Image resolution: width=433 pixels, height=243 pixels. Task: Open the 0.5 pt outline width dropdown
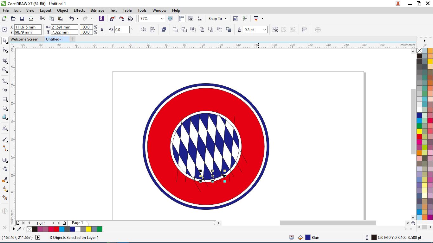[x=264, y=30]
